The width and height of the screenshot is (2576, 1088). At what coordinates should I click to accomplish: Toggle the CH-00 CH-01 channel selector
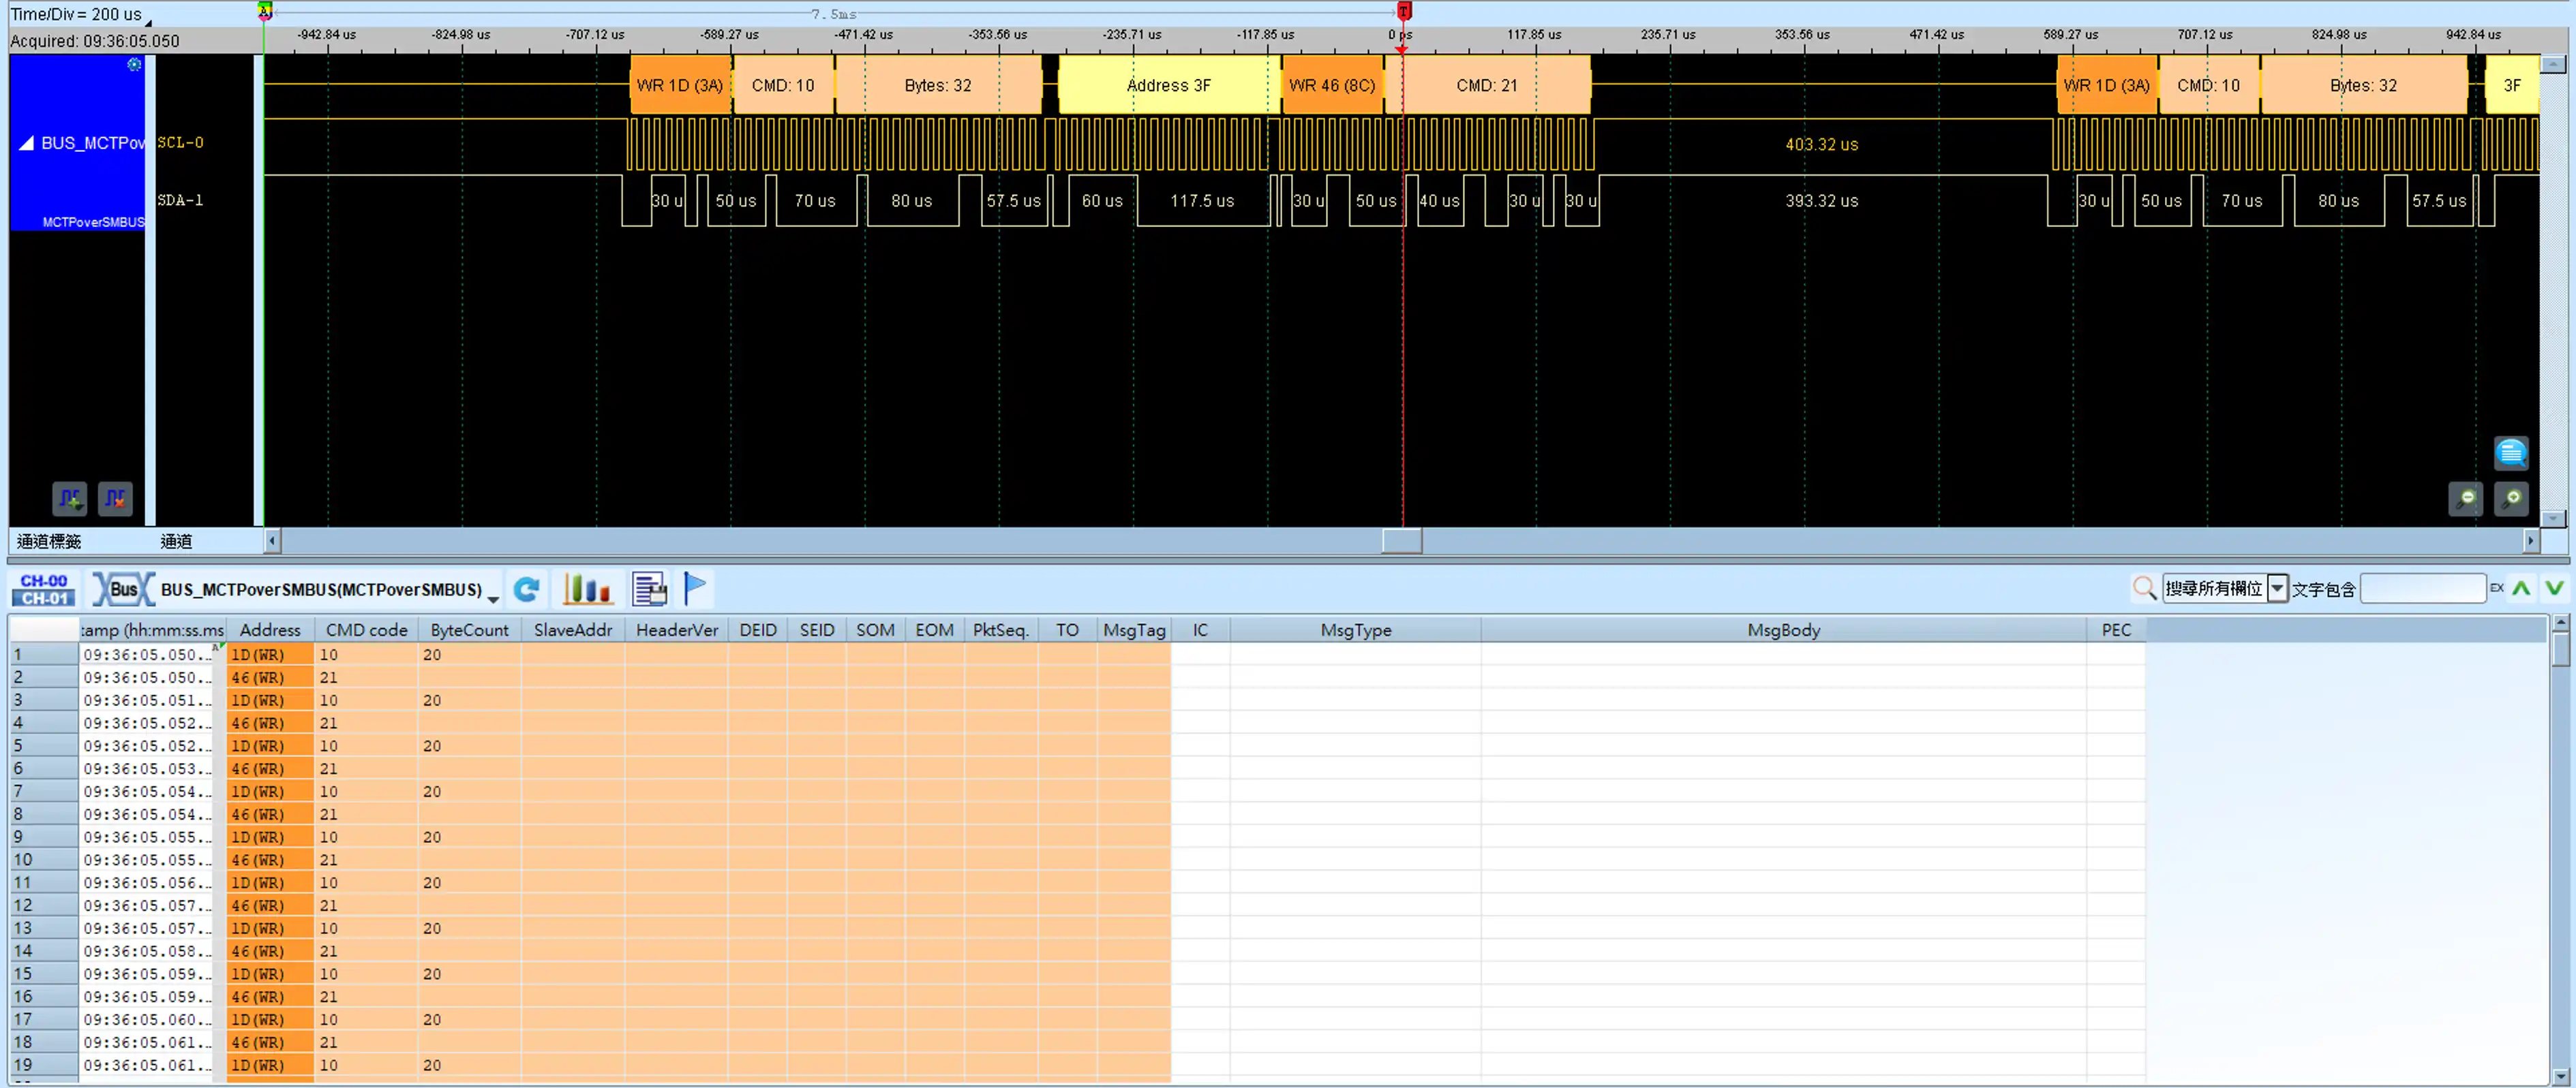[x=44, y=589]
